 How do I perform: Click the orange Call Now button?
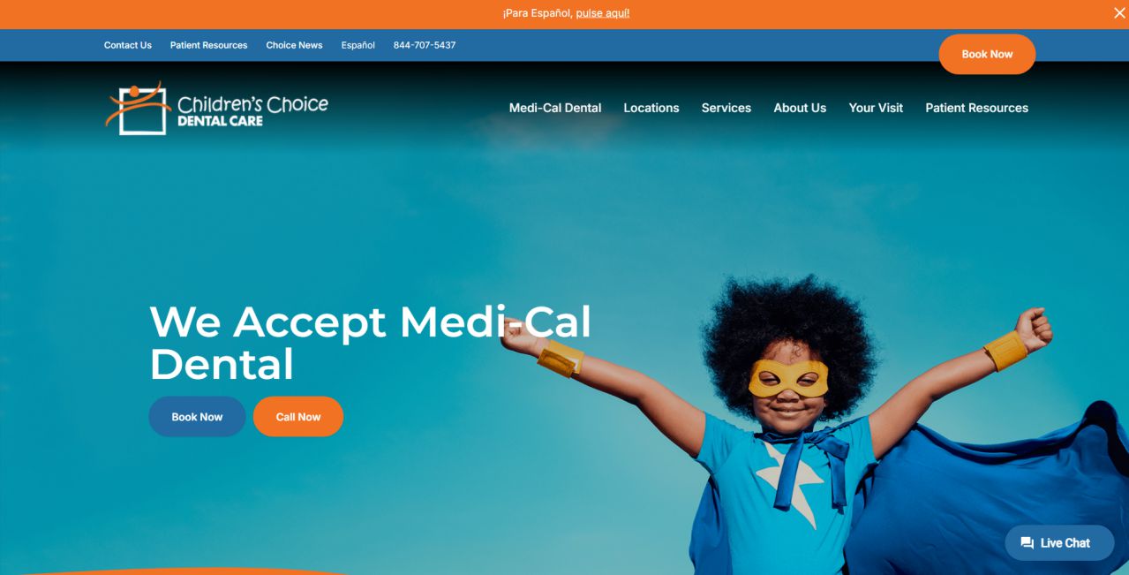pyautogui.click(x=298, y=417)
